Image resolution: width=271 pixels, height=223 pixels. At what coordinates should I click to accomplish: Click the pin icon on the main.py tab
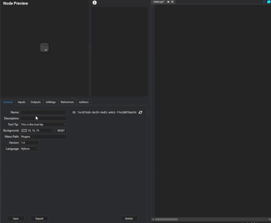pyautogui.click(x=168, y=2)
